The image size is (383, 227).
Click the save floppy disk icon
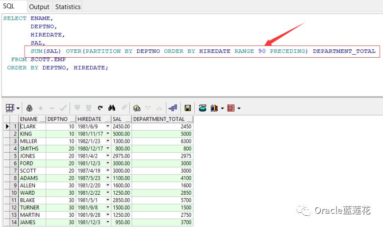188,108
